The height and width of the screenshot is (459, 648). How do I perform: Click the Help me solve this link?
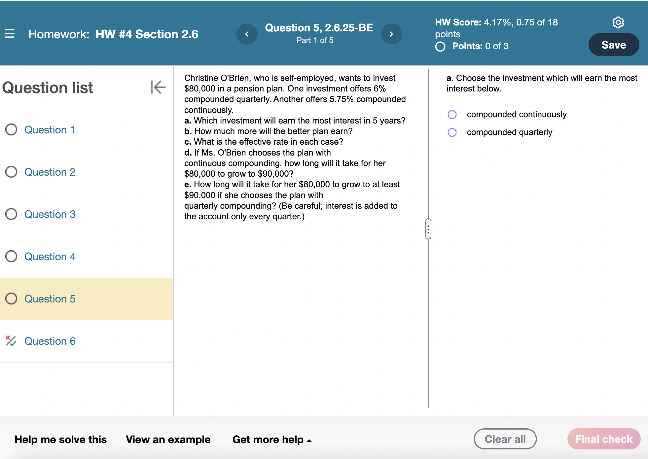click(60, 439)
